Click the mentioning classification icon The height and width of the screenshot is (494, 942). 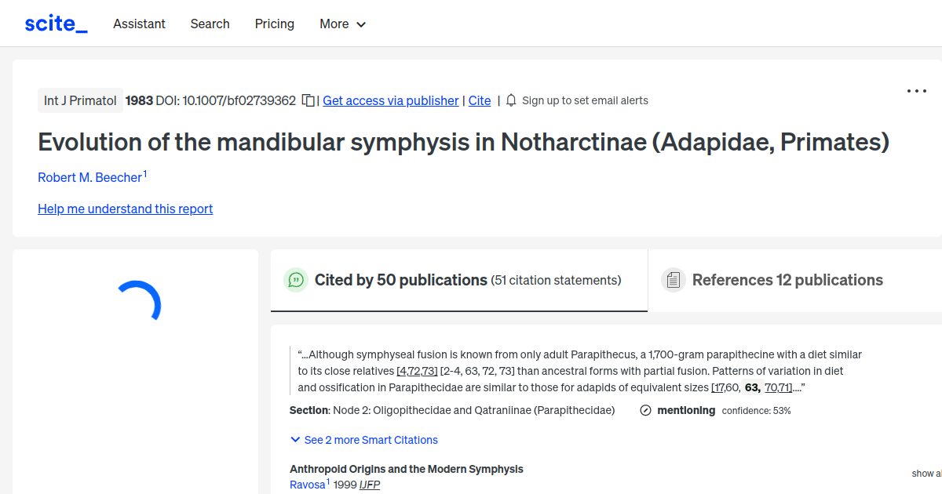[x=645, y=410]
